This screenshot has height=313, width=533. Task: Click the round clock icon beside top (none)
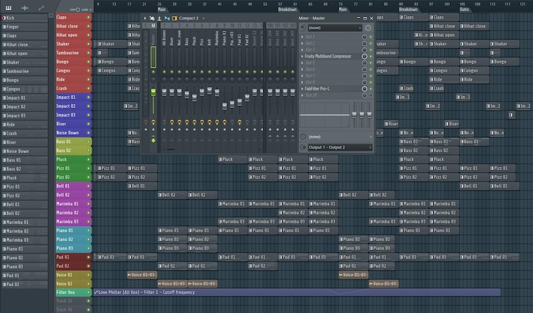coord(368,28)
